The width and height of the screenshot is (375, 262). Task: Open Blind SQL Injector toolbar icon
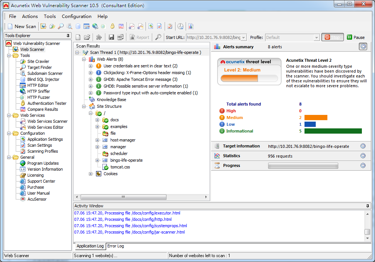click(78, 26)
